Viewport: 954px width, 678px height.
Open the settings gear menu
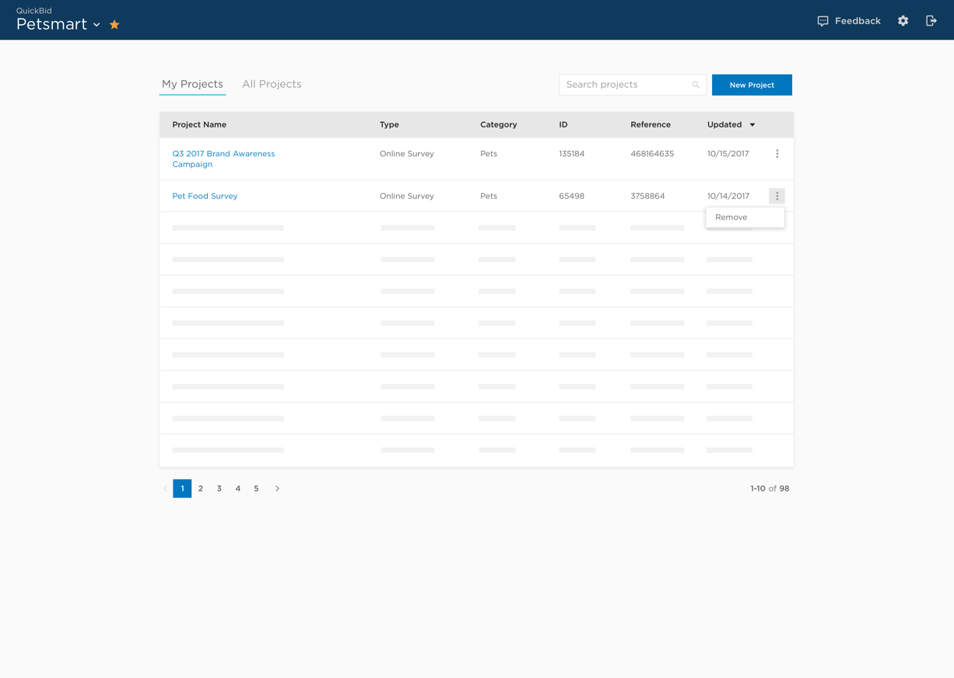coord(903,21)
